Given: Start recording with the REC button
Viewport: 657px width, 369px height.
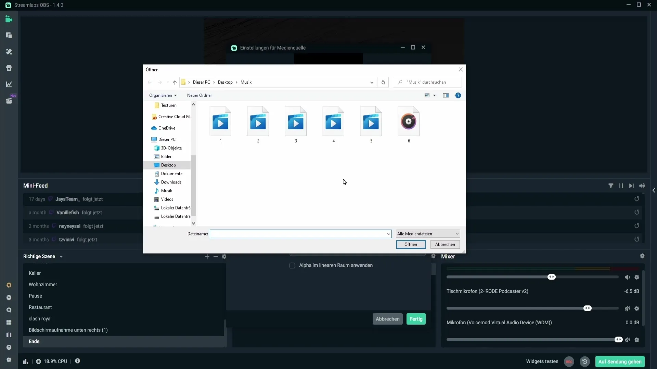Looking at the screenshot, I should pos(569,361).
